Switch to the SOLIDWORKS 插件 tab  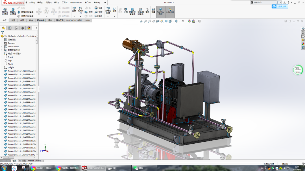click(74, 20)
